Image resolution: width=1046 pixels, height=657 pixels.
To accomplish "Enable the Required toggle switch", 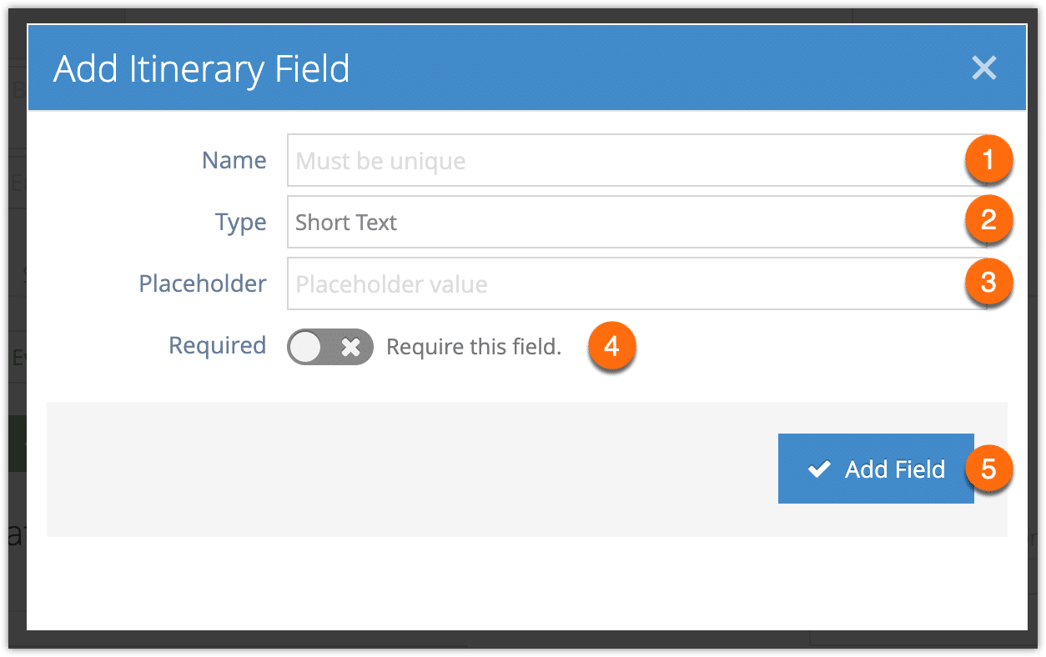I will [330, 347].
